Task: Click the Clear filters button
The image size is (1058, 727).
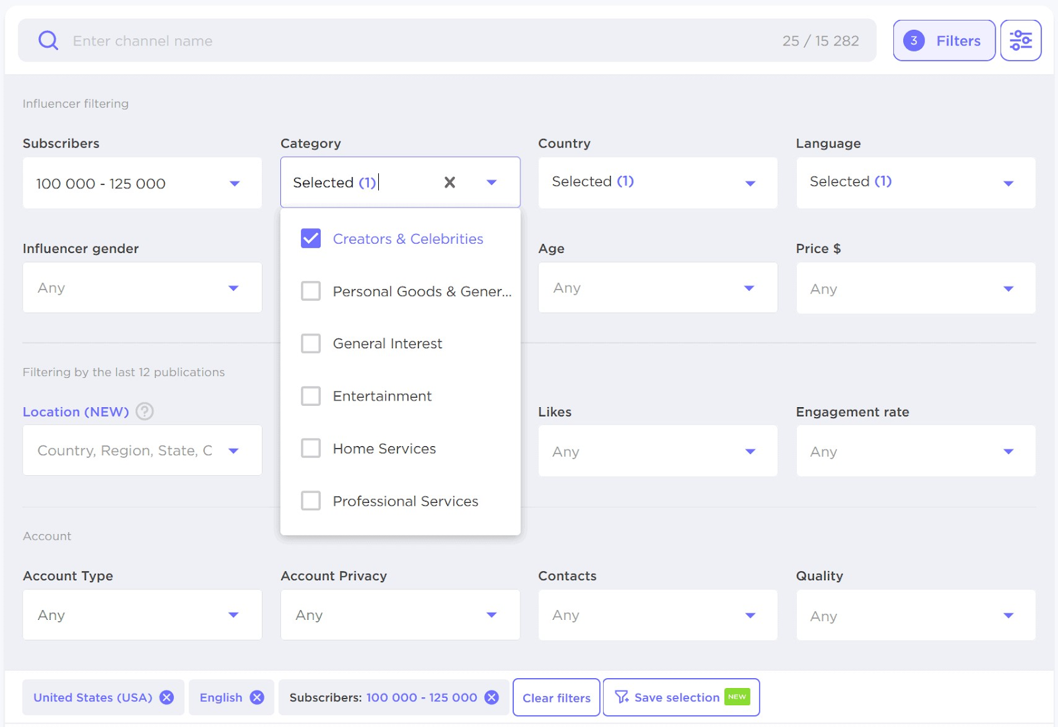Action: click(x=556, y=697)
